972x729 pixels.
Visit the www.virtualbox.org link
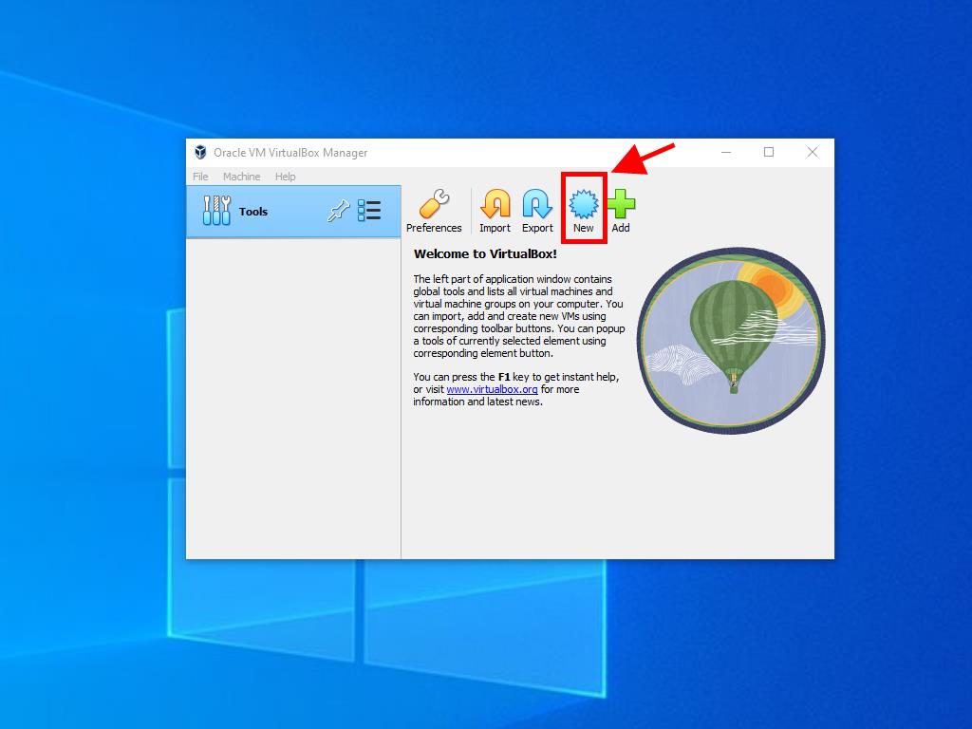(492, 389)
